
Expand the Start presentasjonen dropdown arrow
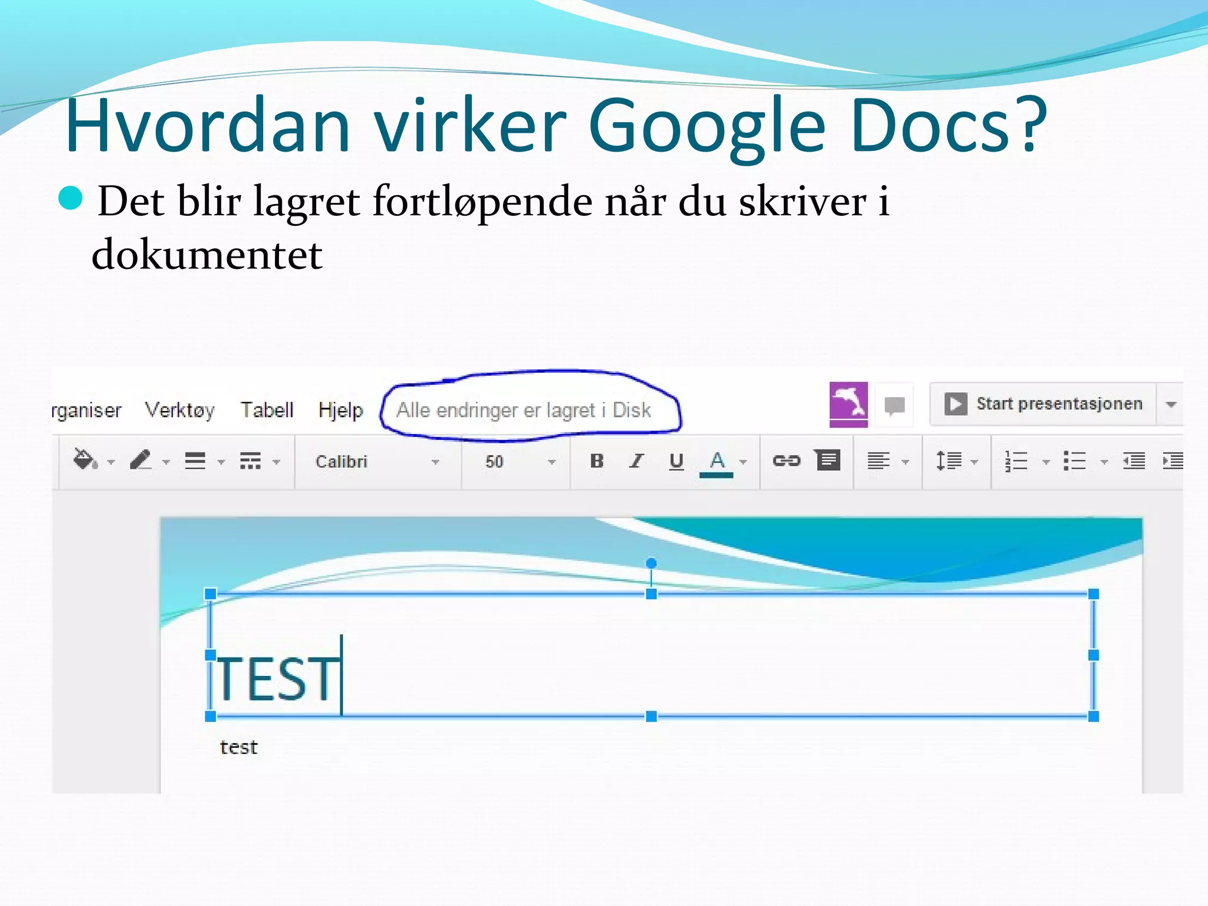pyautogui.click(x=1171, y=405)
